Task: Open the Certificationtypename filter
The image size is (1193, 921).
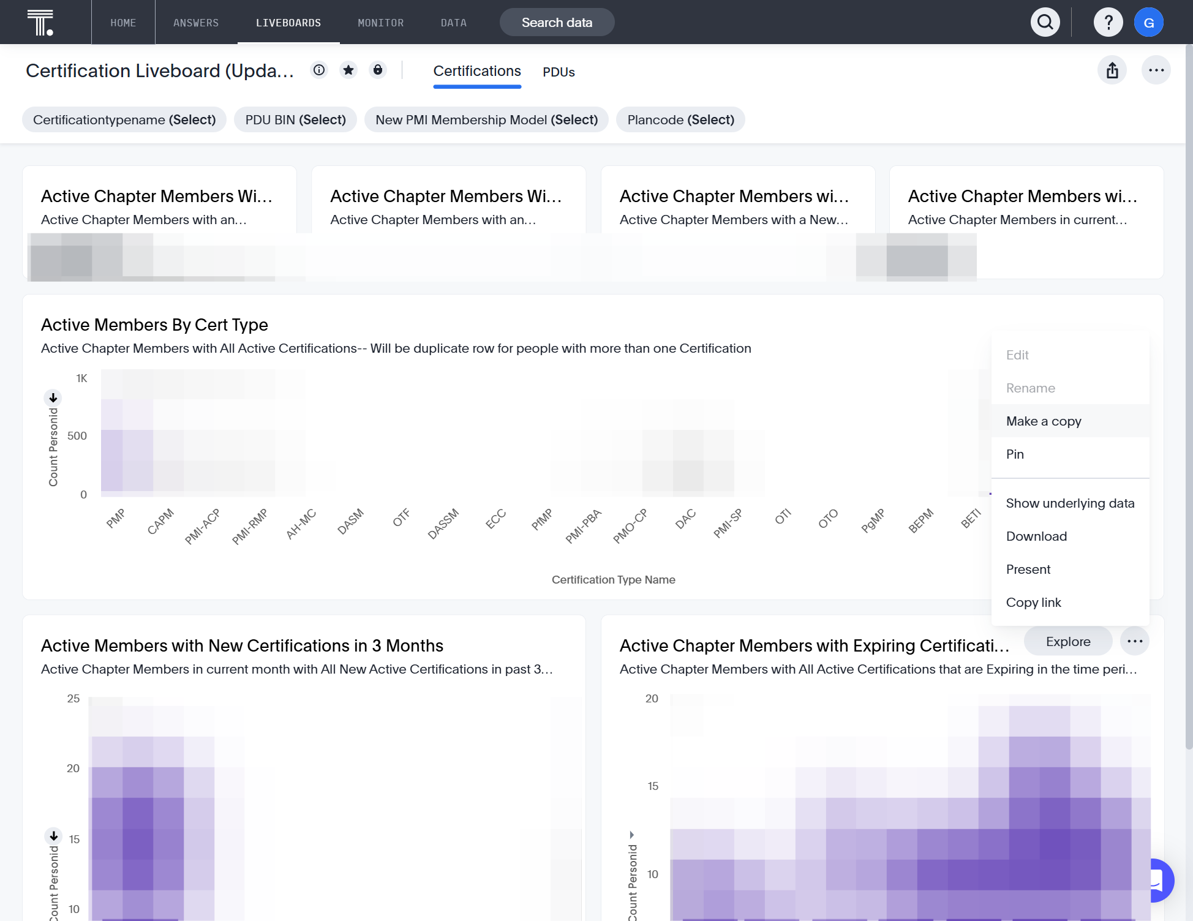Action: [x=124, y=119]
